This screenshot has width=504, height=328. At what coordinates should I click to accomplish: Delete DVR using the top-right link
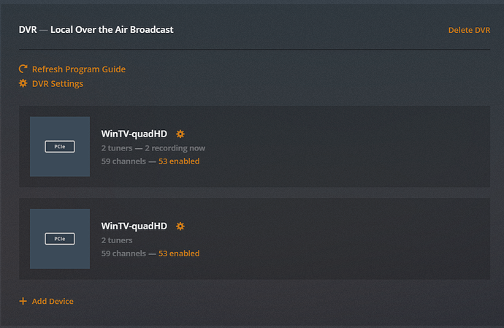click(469, 30)
